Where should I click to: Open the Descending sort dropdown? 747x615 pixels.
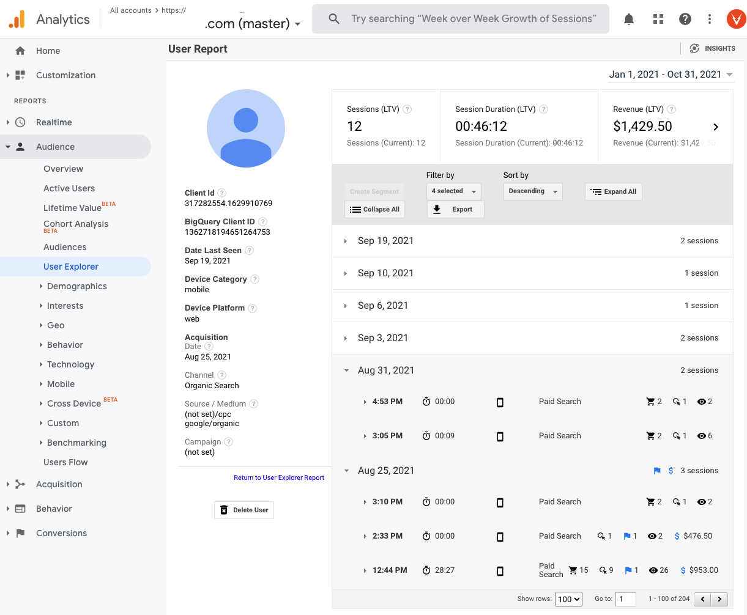point(532,191)
